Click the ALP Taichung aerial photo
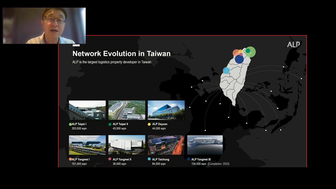This screenshot has height=189, width=336. click(166, 145)
